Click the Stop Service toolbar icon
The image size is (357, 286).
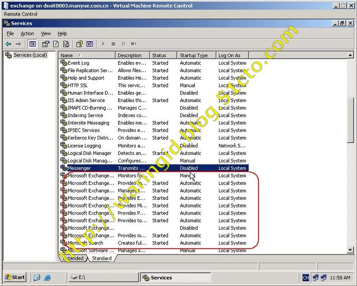(113, 44)
